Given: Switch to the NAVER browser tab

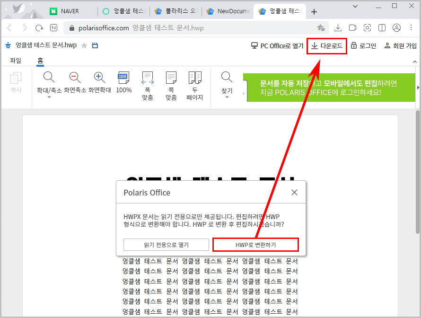Looking at the screenshot, I should tap(70, 10).
